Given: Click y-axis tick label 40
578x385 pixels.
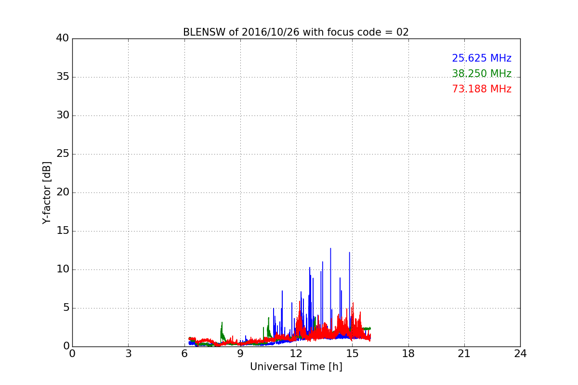Looking at the screenshot, I should (63, 38).
